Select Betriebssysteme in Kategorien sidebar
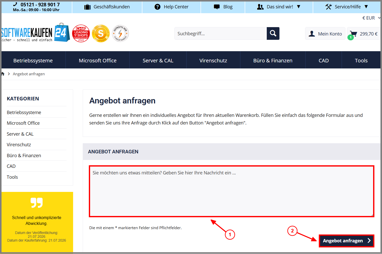 click(24, 112)
